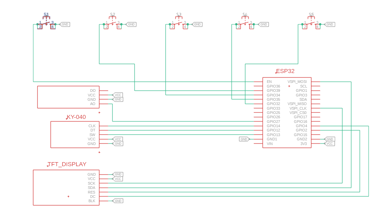Click the VSPI_MOSI pin label
This screenshot has width=391, height=217.
click(x=297, y=82)
